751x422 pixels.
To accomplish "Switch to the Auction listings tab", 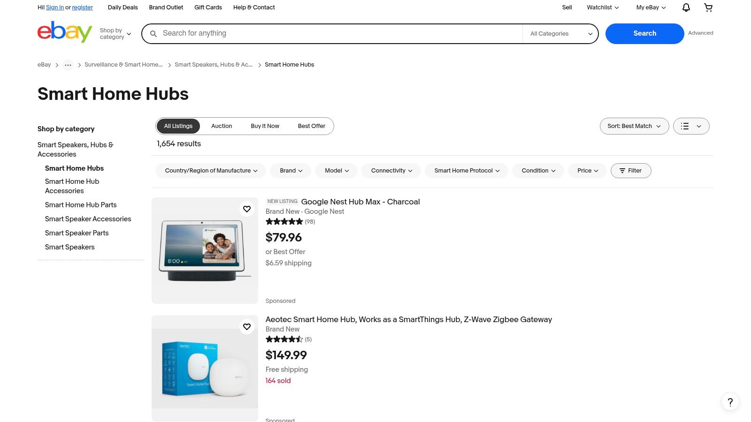I will 222,126.
